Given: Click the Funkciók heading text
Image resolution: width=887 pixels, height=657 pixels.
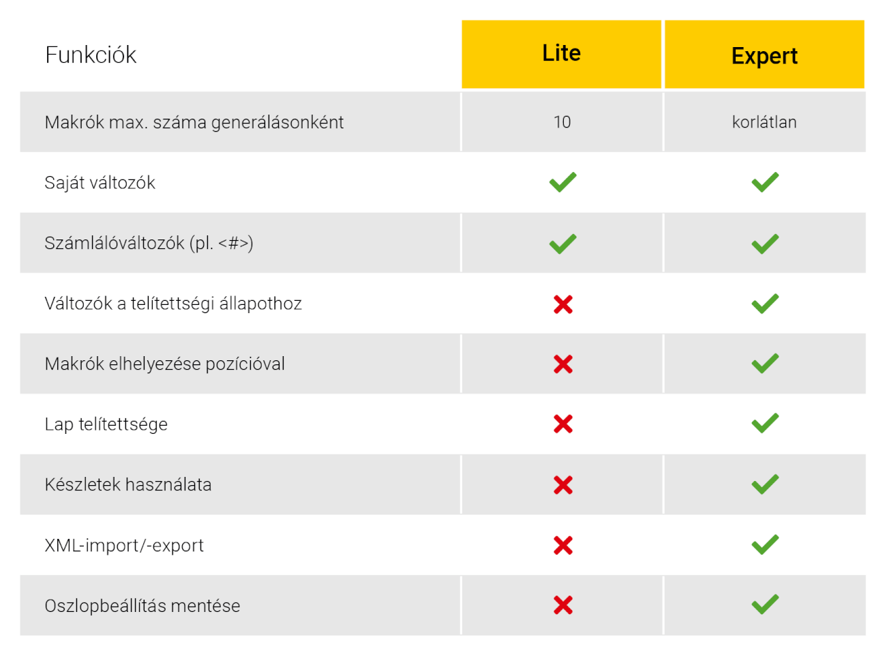Looking at the screenshot, I should point(91,55).
